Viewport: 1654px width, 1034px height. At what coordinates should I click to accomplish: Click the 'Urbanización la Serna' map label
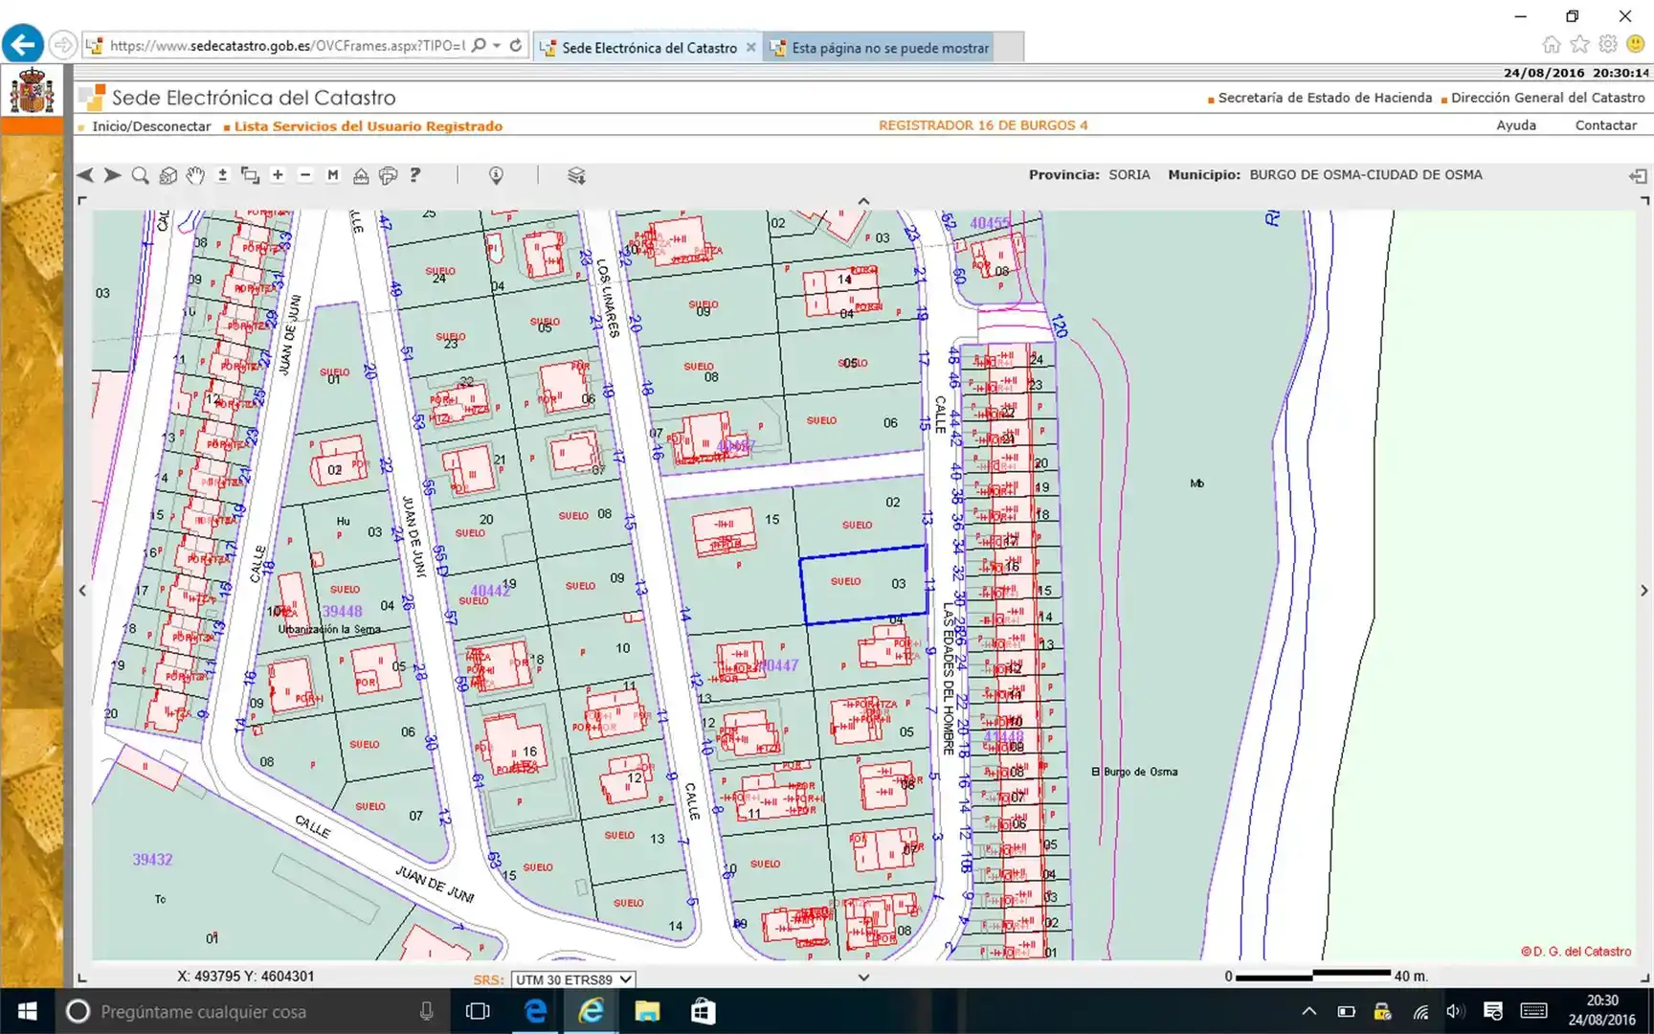329,630
